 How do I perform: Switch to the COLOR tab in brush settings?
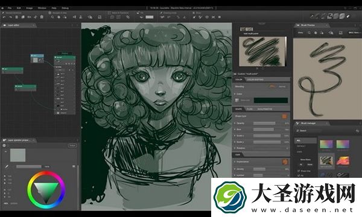click(239, 80)
